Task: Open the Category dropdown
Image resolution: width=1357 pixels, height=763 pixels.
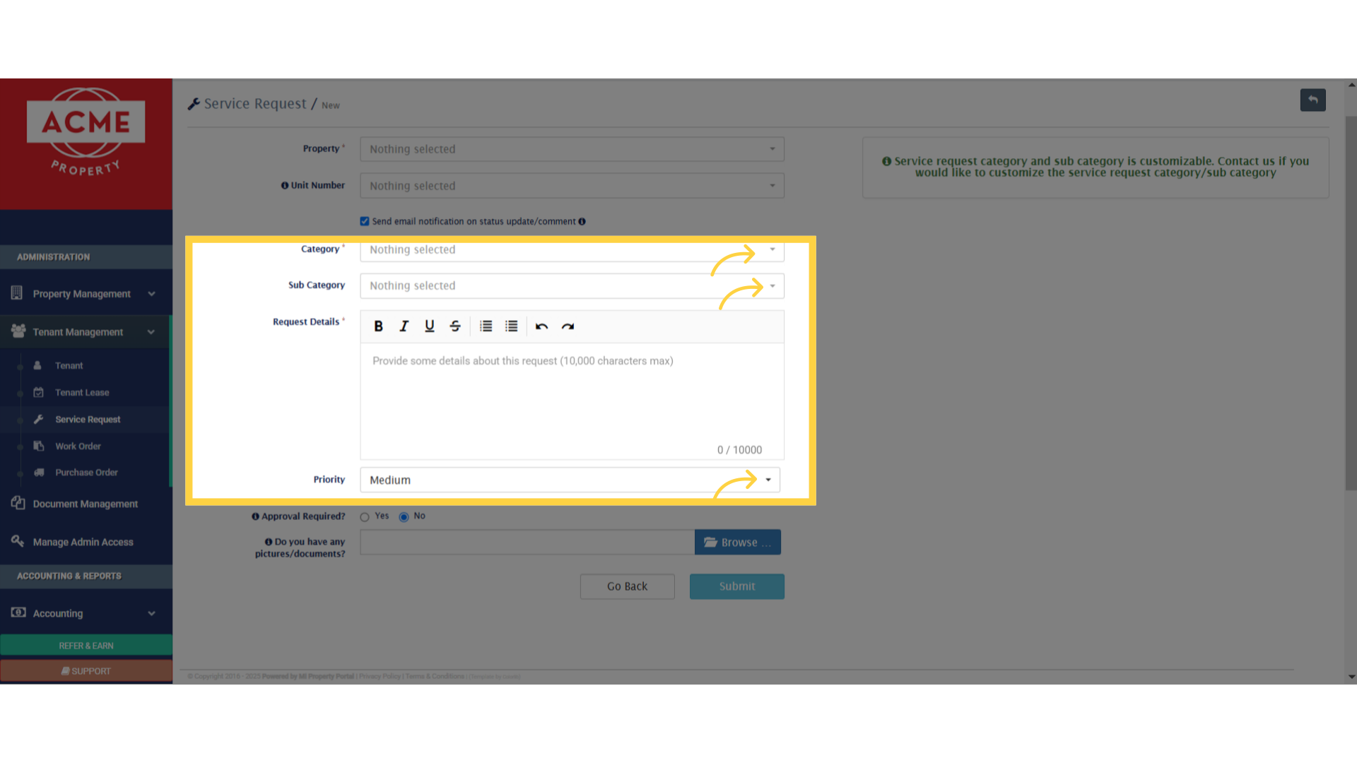Action: 571,249
